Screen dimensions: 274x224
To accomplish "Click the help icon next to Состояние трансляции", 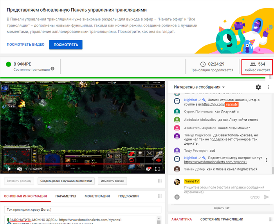I will click(52, 69).
